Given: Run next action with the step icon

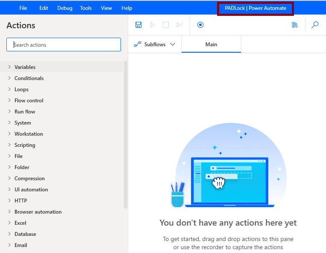Looking at the screenshot, I should (179, 25).
